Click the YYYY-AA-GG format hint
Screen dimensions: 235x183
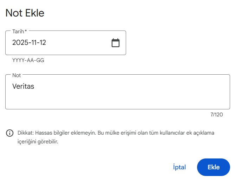pos(28,60)
